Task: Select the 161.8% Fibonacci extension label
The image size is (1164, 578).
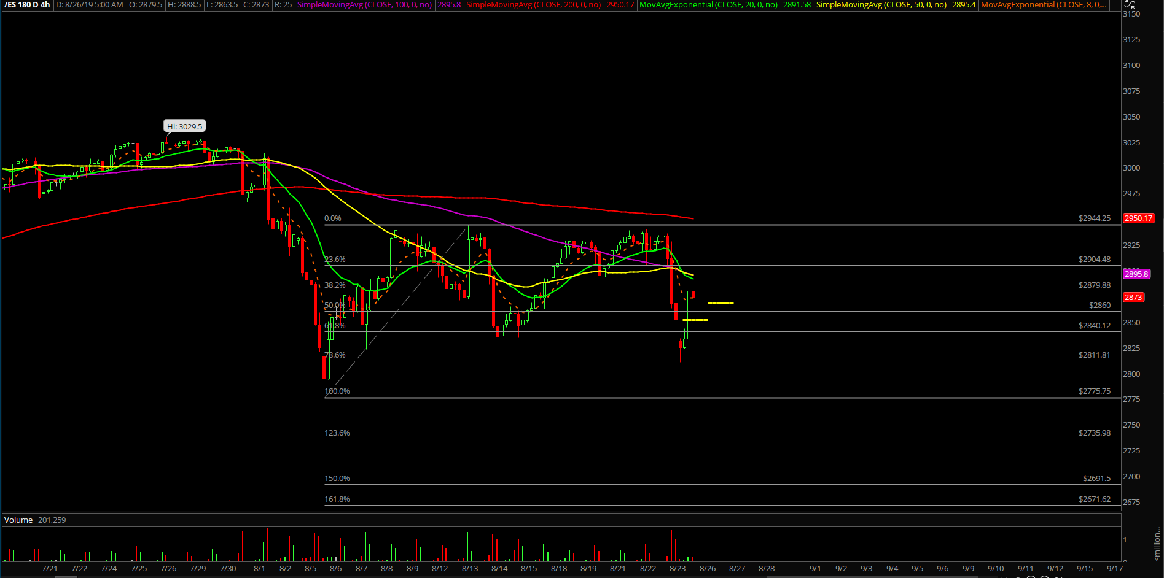Action: point(337,499)
